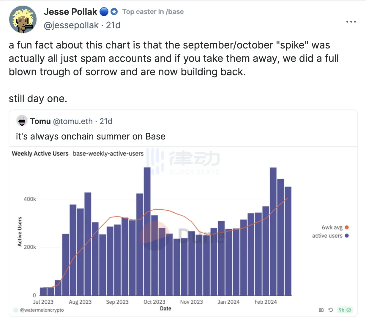Open the base-weekly-active-users query link
The image size is (366, 323).
point(108,153)
